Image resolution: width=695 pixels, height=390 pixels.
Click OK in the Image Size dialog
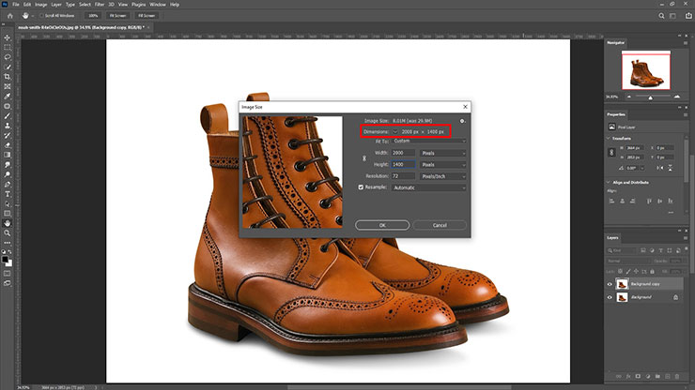381,225
